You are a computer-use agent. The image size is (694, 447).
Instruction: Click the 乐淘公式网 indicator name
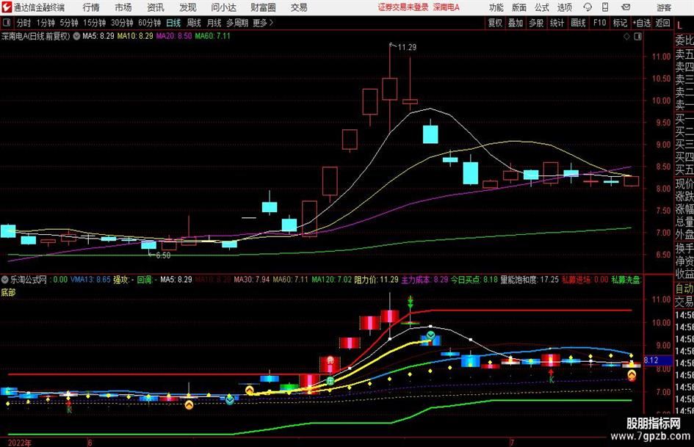pos(29,279)
